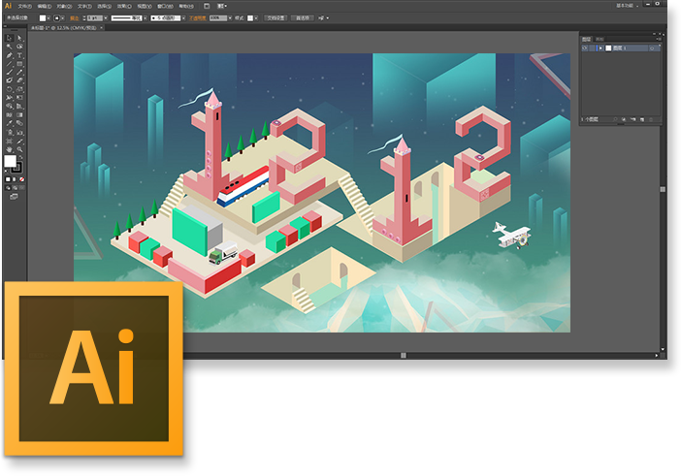Select the Free Transform tool
Viewport: 681px width, 476px height.
pos(19,98)
